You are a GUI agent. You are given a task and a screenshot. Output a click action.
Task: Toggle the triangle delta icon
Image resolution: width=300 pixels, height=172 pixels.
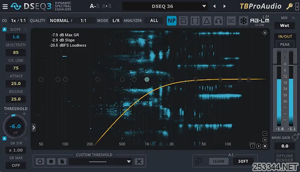pyautogui.click(x=207, y=21)
